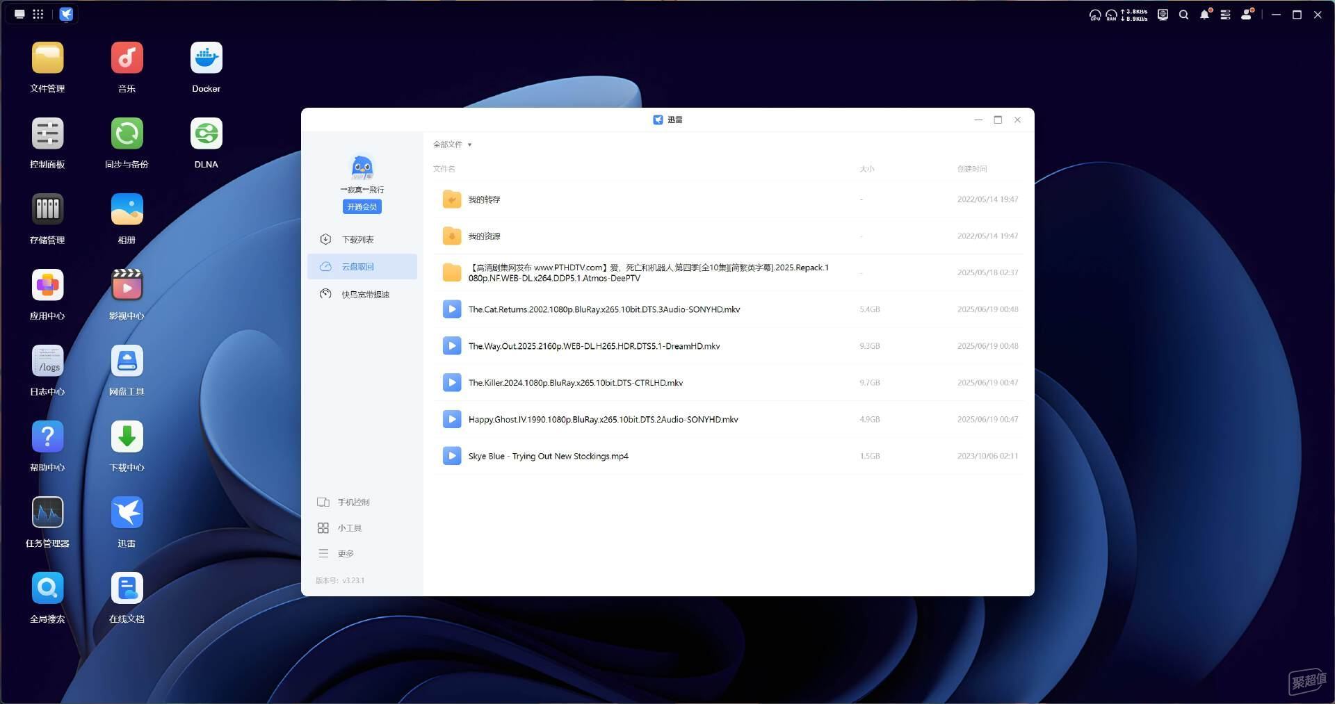Open 相册 app icon
Screen dimensions: 1335x704
(x=127, y=209)
